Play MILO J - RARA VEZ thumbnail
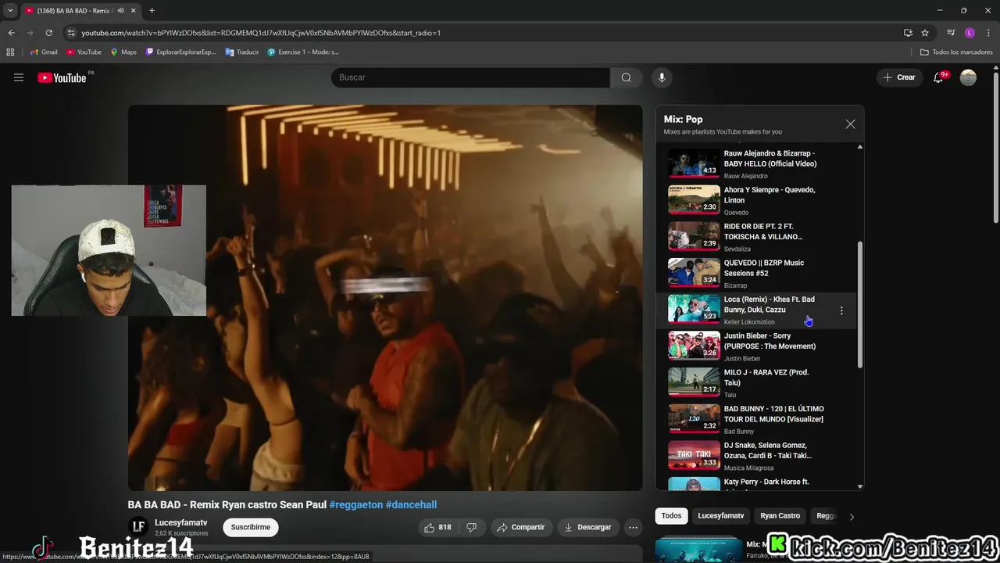The image size is (1000, 563). click(694, 382)
